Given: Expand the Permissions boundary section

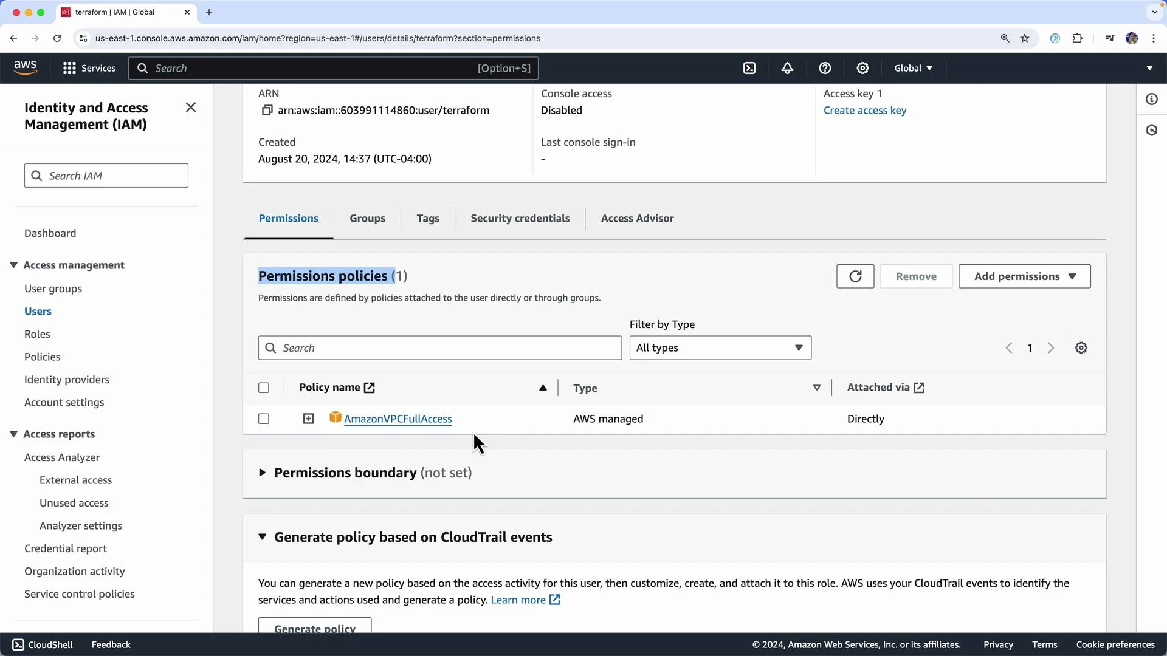Looking at the screenshot, I should tap(262, 473).
